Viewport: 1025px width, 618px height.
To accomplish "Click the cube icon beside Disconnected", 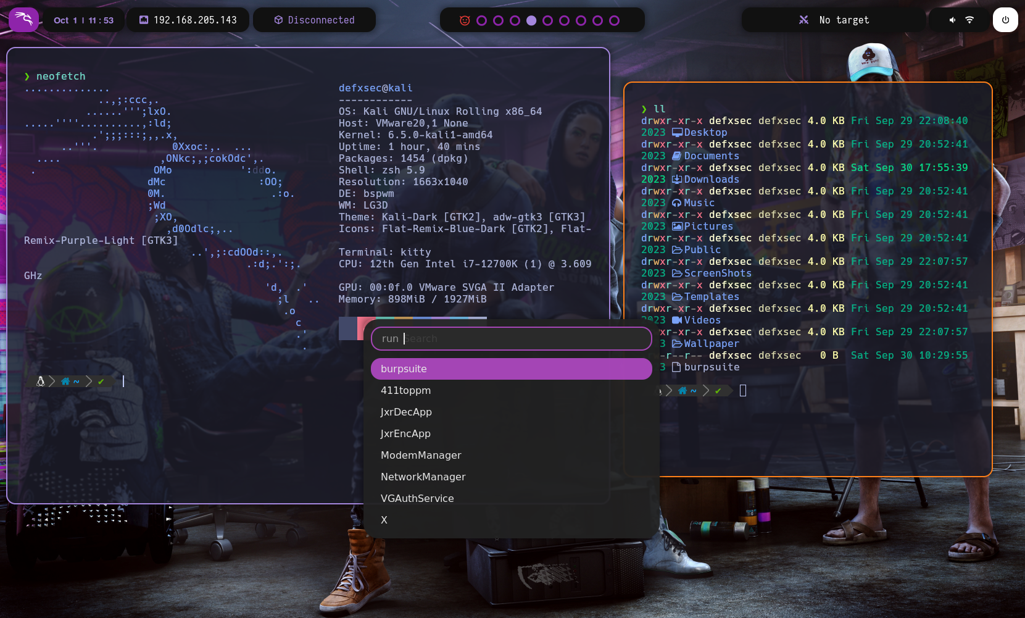I will pyautogui.click(x=278, y=20).
